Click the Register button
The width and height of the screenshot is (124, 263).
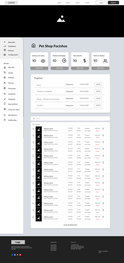[113, 3]
